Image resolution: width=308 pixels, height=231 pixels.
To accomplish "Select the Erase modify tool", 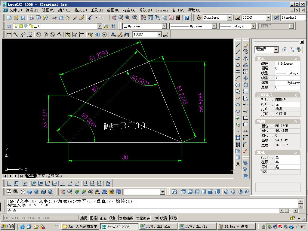I will point(246,45).
